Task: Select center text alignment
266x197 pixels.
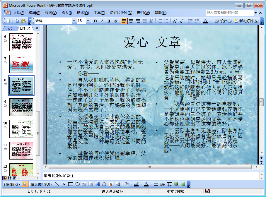Action: (131, 21)
